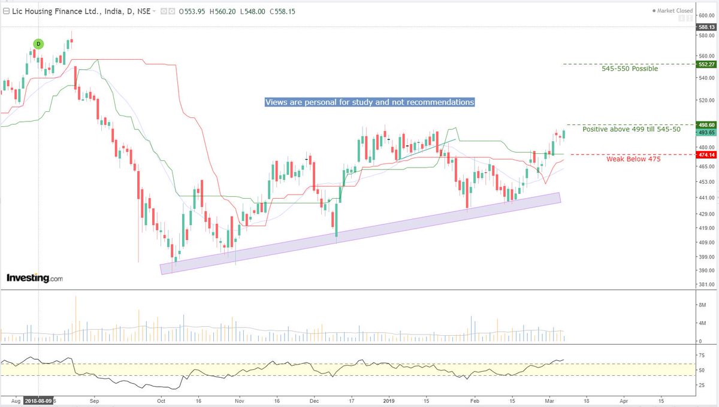Select the purple trendline channel support band
The image size is (719, 407).
pos(361,233)
